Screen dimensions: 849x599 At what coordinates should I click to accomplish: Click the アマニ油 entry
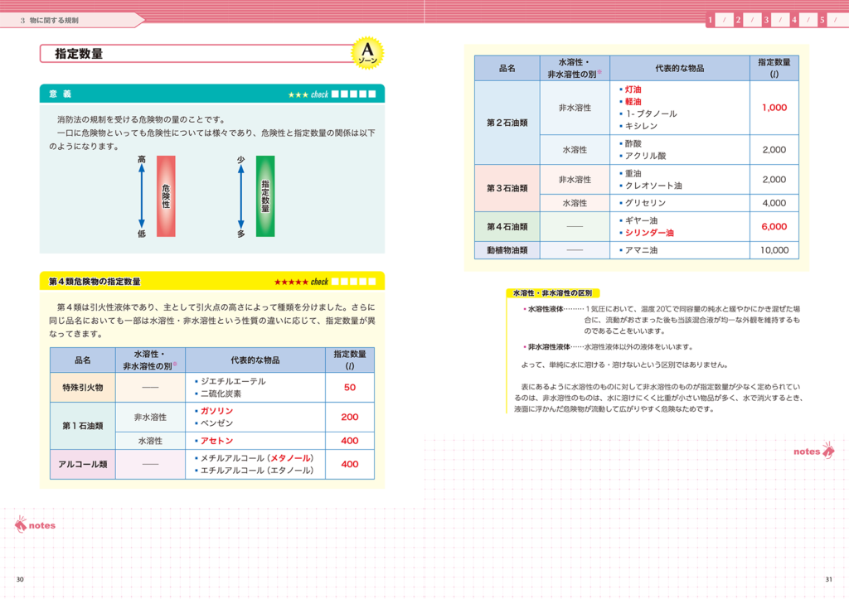point(641,250)
